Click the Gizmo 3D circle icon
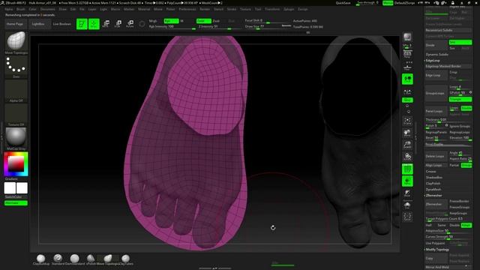The width and height of the screenshot is (480, 270). point(142,24)
